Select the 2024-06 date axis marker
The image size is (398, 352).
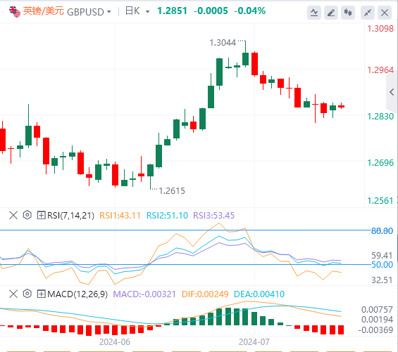115,342
